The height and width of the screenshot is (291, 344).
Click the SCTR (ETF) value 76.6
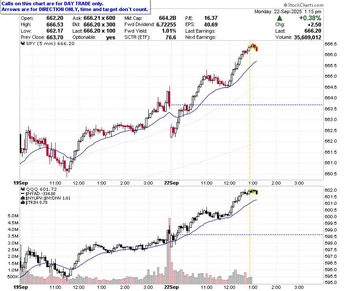[171, 38]
